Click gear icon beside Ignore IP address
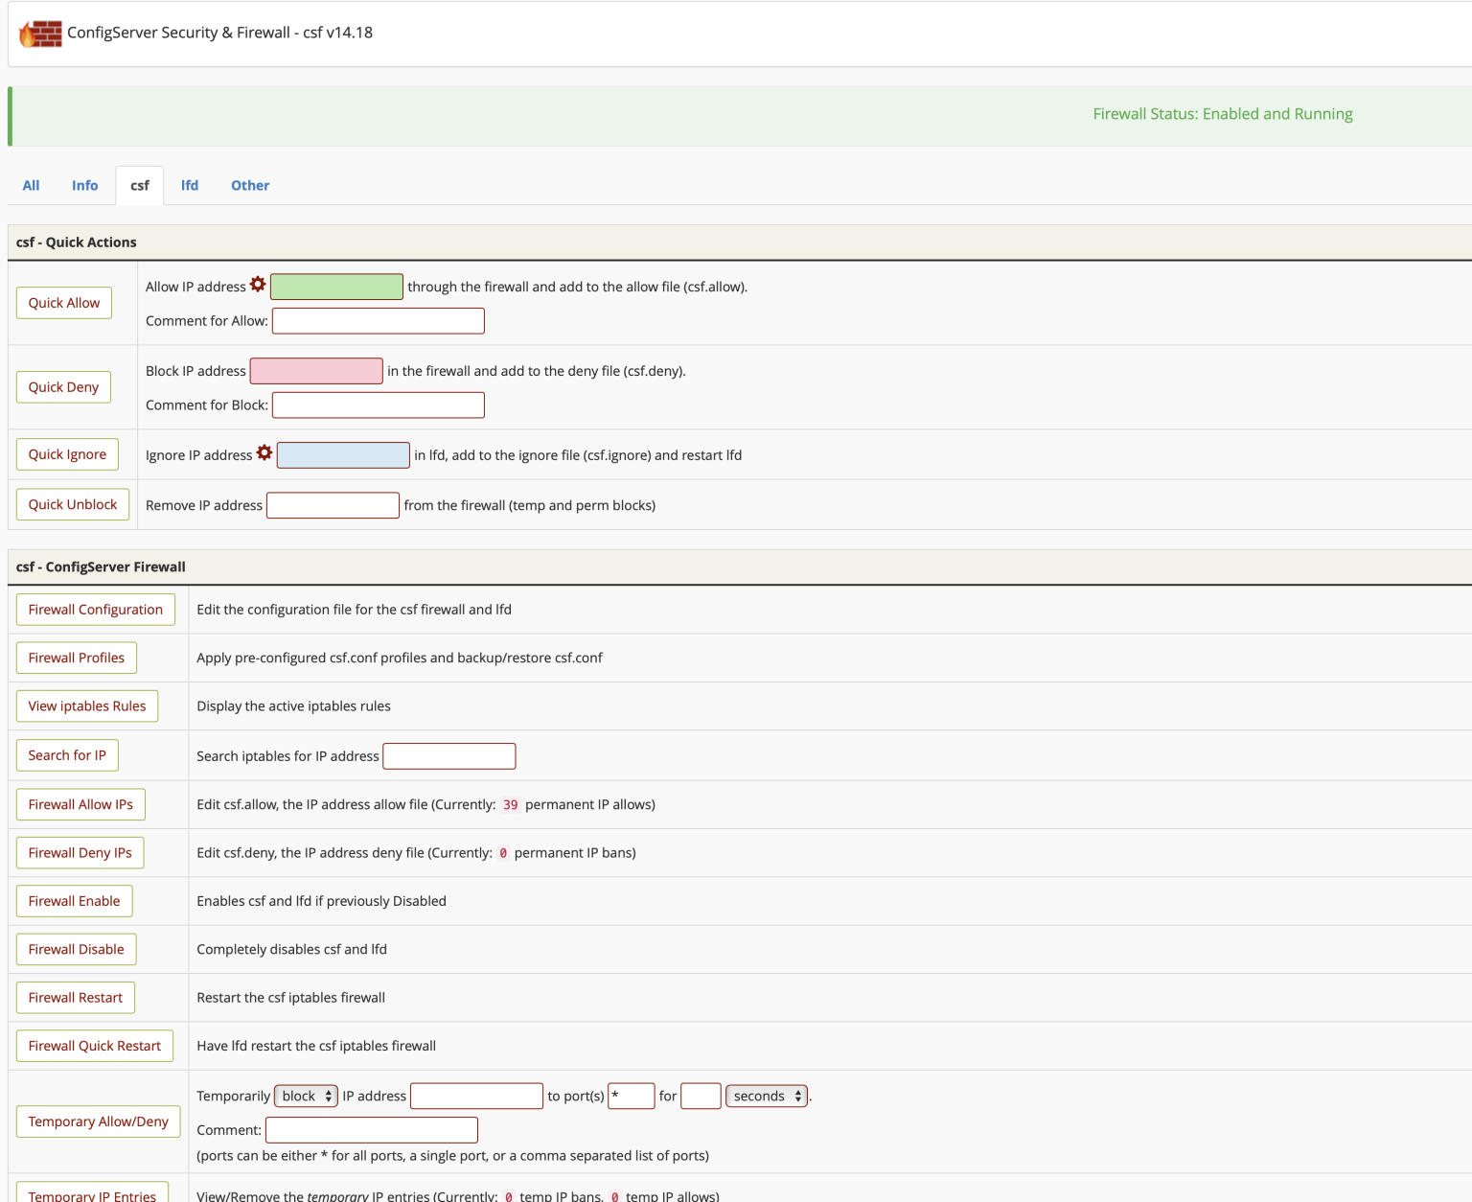The image size is (1472, 1202). coord(264,453)
